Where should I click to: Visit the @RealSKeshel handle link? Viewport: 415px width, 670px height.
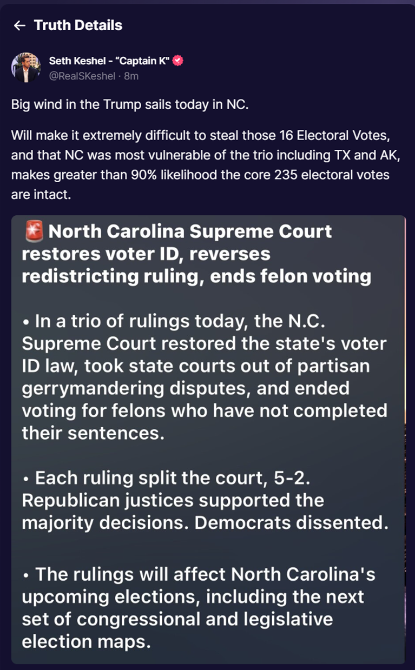coord(82,76)
